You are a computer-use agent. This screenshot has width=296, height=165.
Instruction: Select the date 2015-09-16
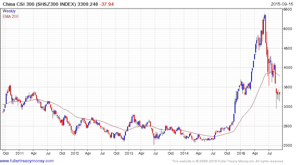click(x=282, y=4)
